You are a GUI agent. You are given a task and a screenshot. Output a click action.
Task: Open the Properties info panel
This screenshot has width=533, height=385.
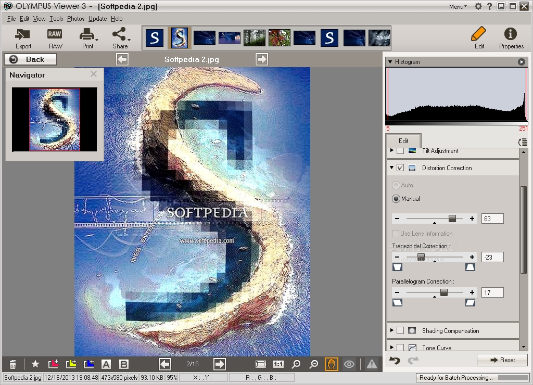[511, 37]
